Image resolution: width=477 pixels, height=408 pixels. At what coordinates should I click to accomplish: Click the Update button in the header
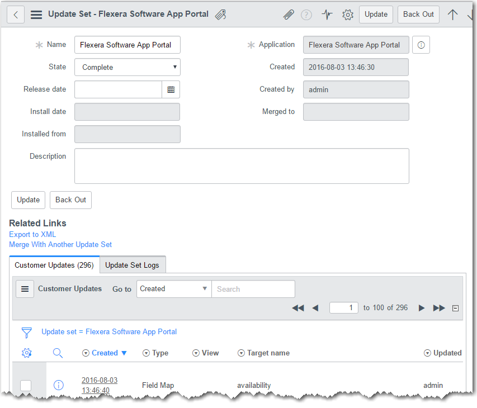click(376, 15)
